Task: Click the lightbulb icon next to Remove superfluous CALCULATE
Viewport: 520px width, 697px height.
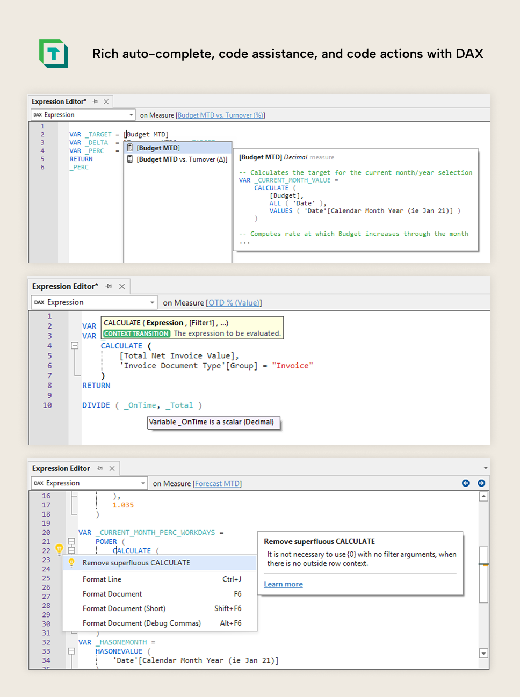Action: click(x=71, y=562)
